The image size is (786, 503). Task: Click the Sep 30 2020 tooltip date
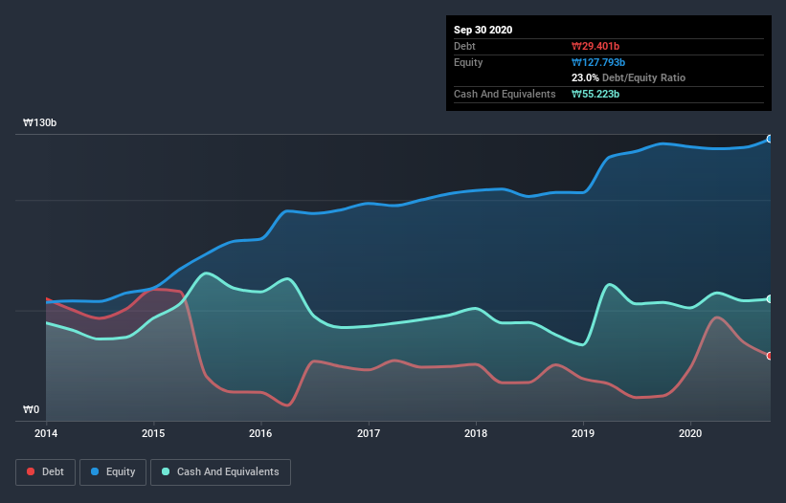483,30
